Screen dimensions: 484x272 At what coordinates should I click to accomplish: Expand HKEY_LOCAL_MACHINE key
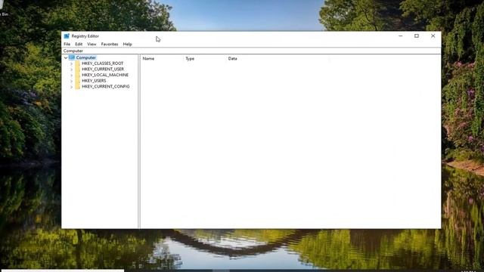[71, 76]
